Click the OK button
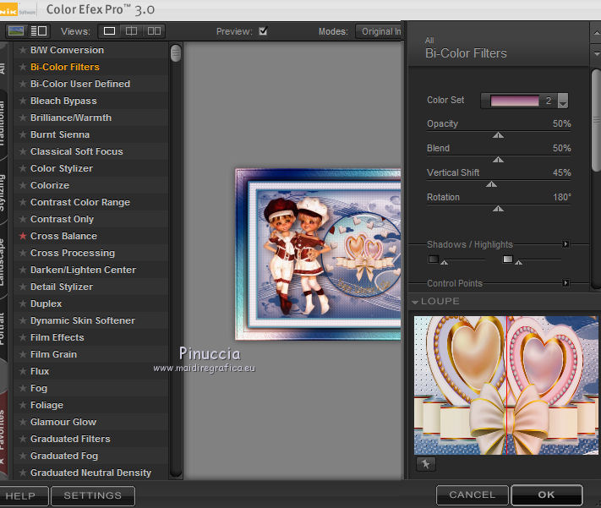This screenshot has width=601, height=508. coord(547,495)
